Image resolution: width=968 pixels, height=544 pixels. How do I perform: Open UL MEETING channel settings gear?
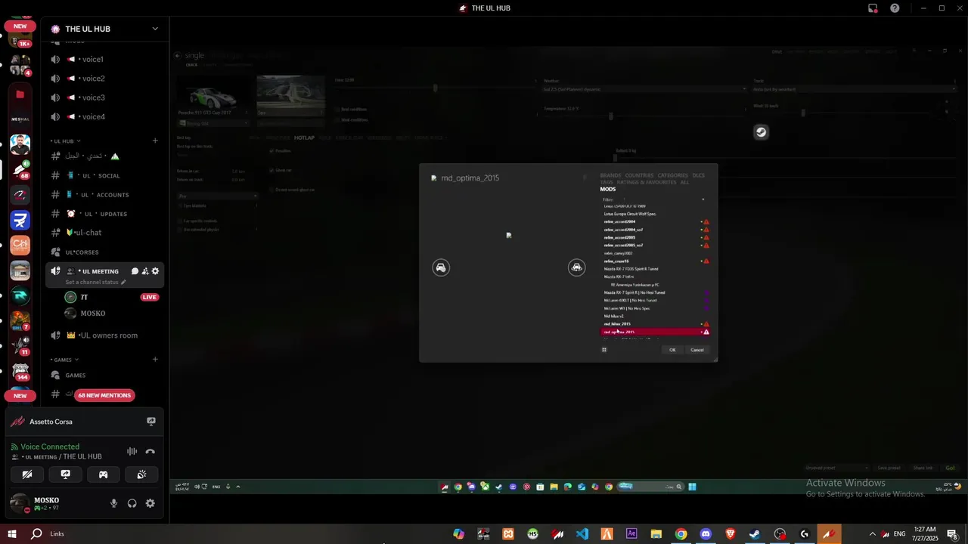click(156, 271)
